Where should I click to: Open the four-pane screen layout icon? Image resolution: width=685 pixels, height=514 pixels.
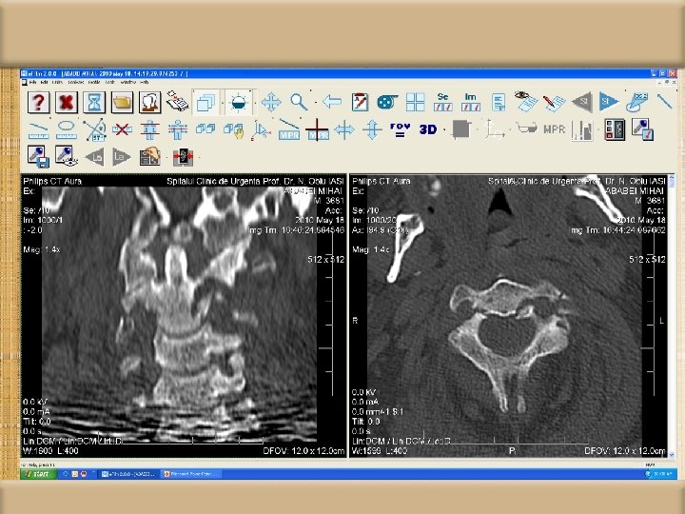coord(415,102)
